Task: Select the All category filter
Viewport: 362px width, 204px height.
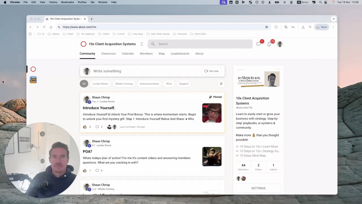Action: (x=84, y=84)
